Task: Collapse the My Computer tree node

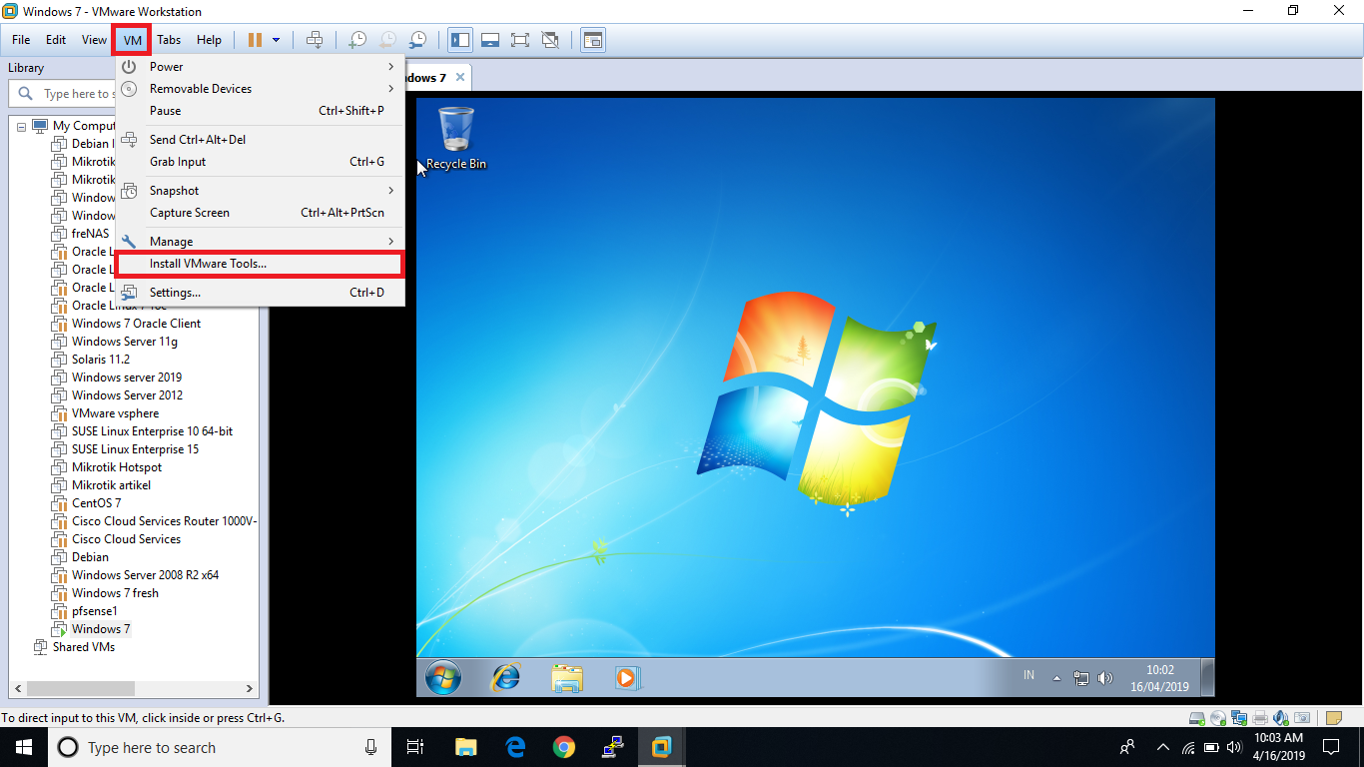Action: tap(21, 126)
